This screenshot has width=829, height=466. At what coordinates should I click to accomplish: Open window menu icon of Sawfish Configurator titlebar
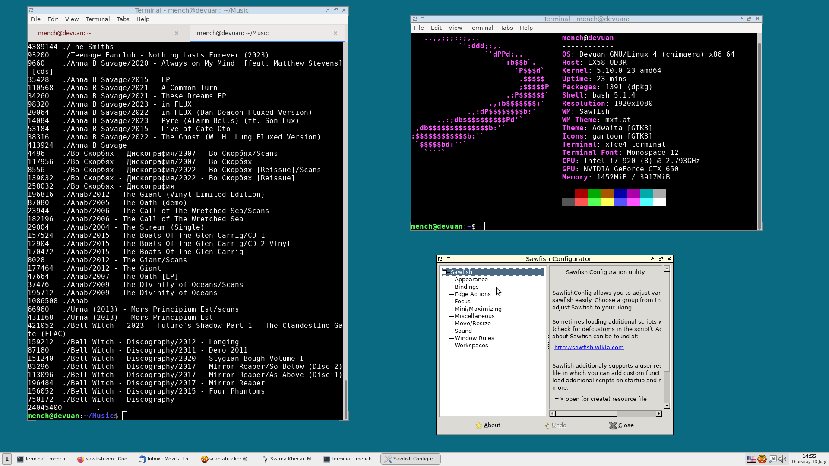(x=440, y=259)
